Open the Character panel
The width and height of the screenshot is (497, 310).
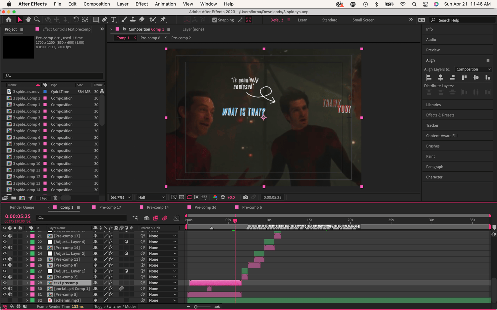tap(434, 177)
